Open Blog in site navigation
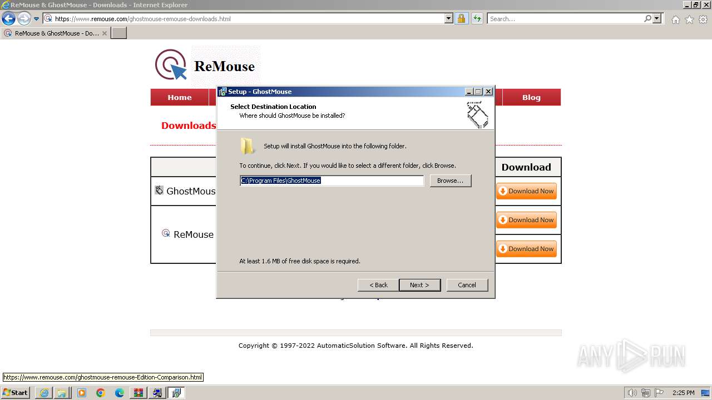Viewport: 712px width, 400px height. tap(531, 97)
